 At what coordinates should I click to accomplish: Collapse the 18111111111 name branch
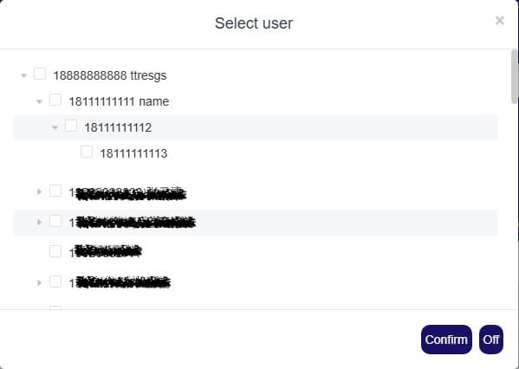[x=39, y=101]
